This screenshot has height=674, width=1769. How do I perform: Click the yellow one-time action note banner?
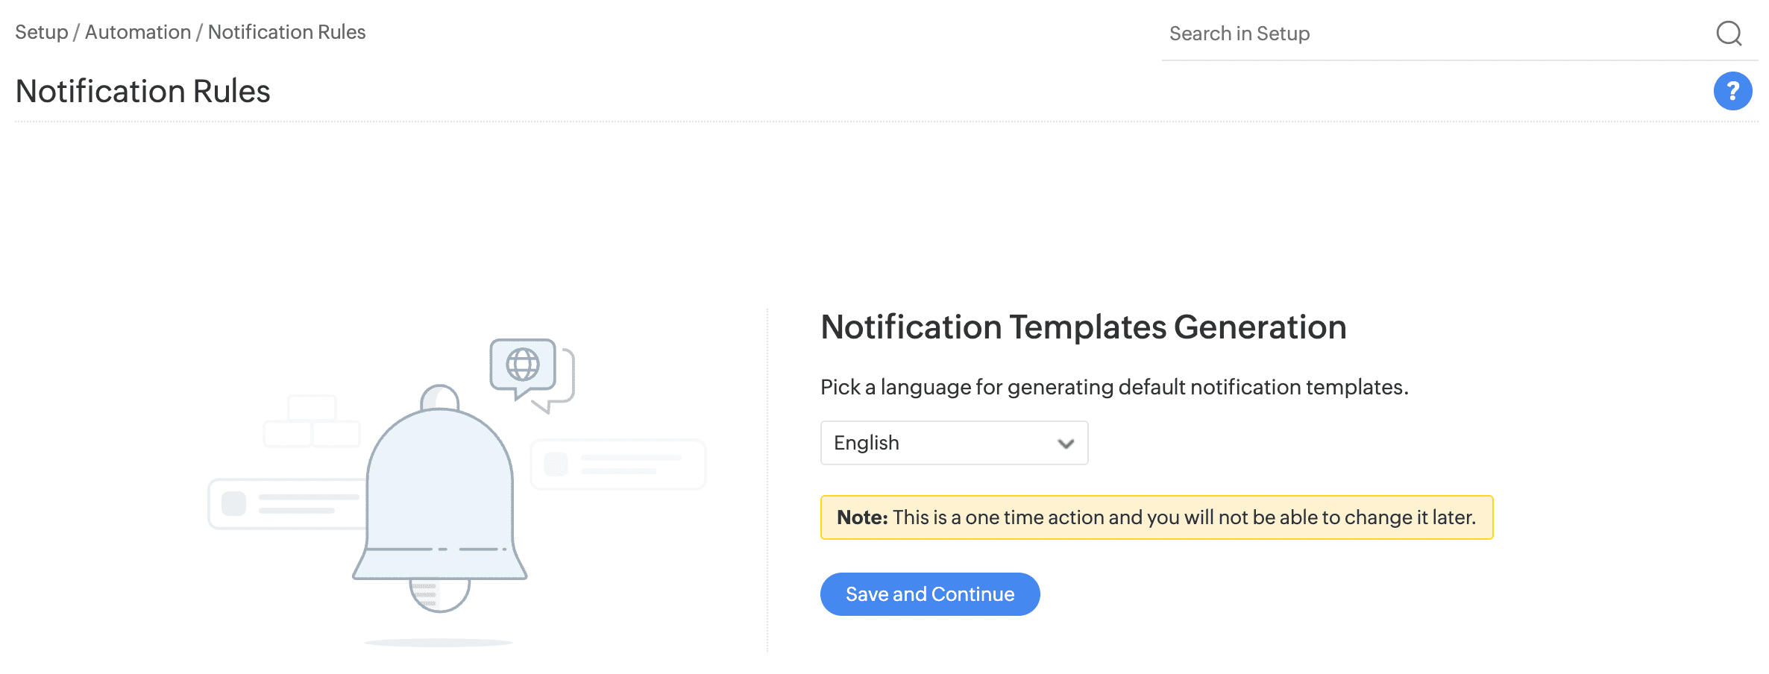click(x=1156, y=517)
